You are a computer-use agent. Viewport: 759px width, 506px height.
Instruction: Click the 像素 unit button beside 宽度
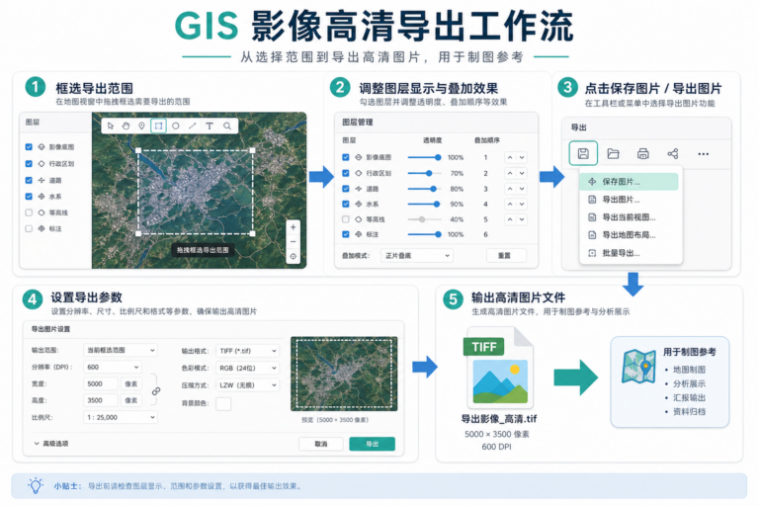point(131,384)
